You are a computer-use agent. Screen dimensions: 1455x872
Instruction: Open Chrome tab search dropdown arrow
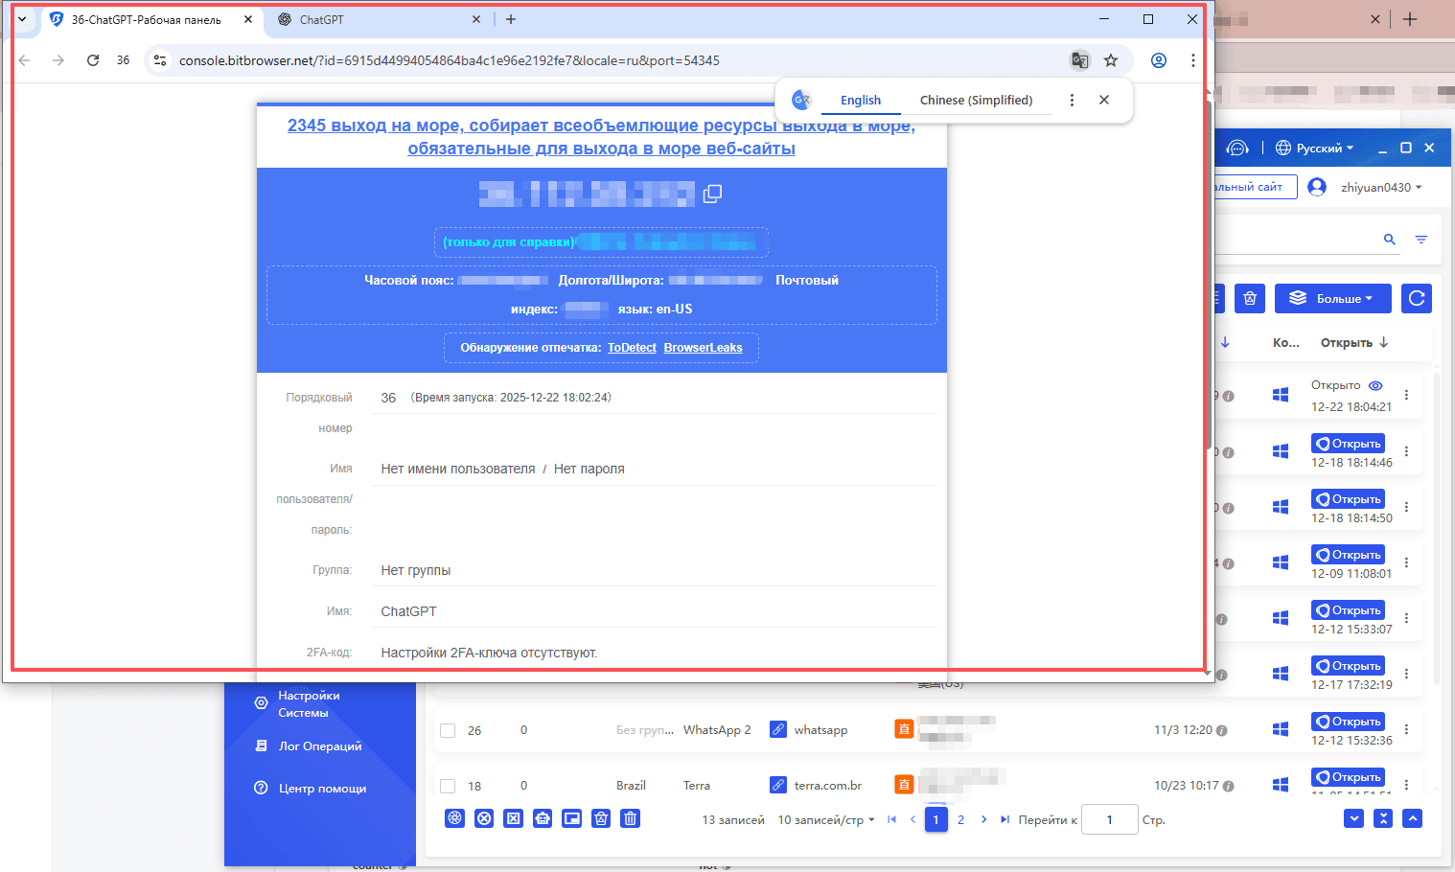click(x=22, y=19)
